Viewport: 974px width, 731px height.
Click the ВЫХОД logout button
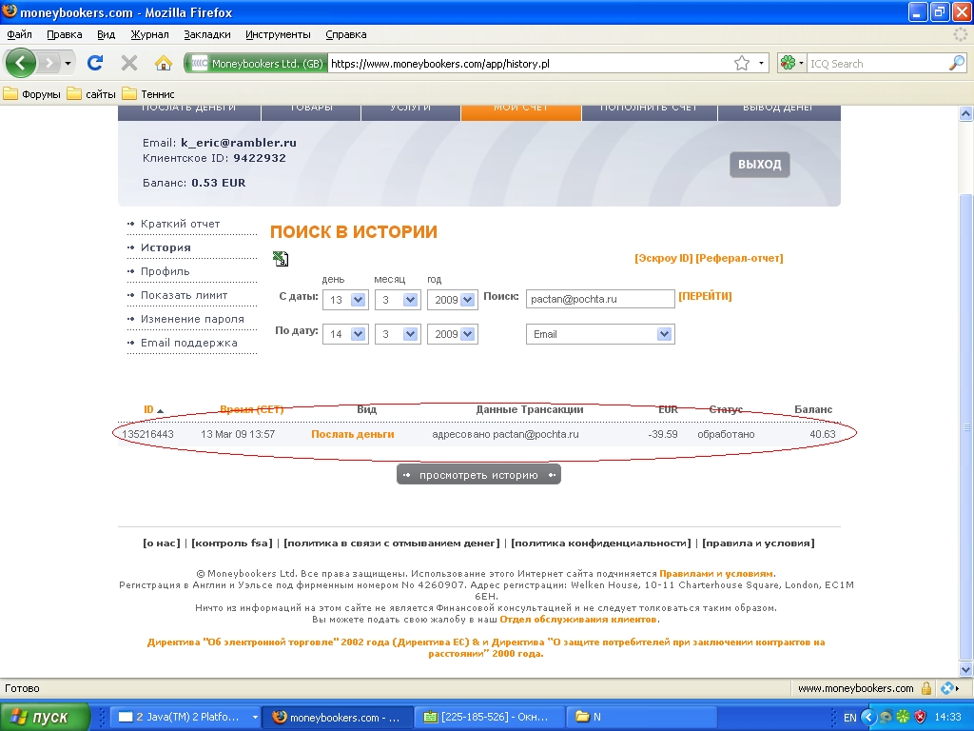coord(759,165)
